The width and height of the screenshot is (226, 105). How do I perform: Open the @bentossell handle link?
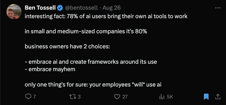pos(81,8)
